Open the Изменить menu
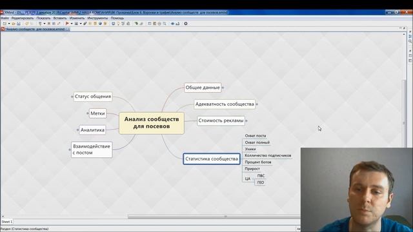The width and height of the screenshot is (413, 232). pyautogui.click(x=77, y=18)
